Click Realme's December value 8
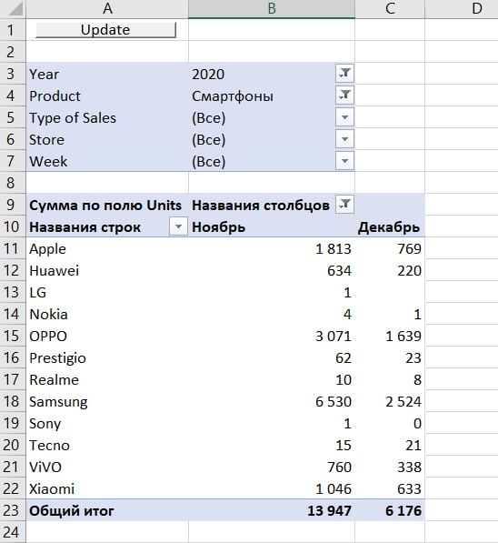This screenshot has width=498, height=543. tap(390, 379)
